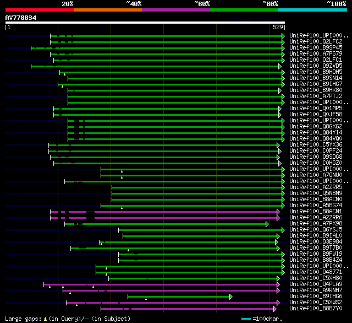Viewport: 352px width, 323px height.
Task: Select the UniRef100_Q0JF58 label
Action: (316, 115)
